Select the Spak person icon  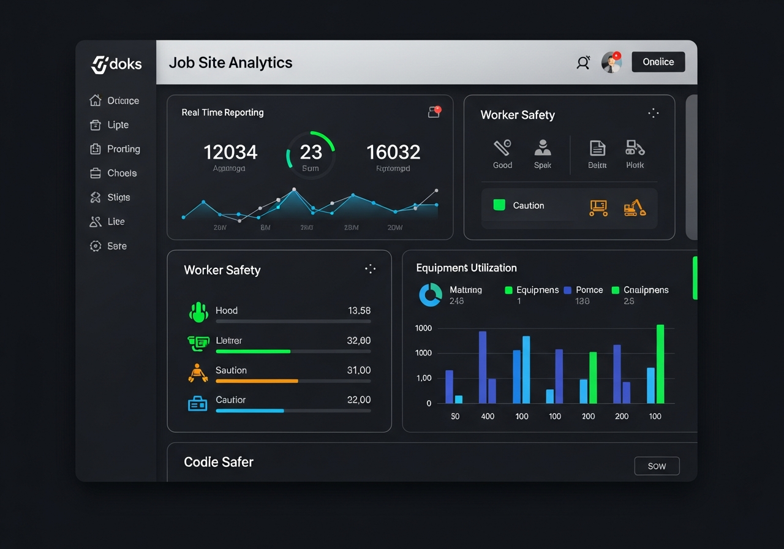point(543,148)
